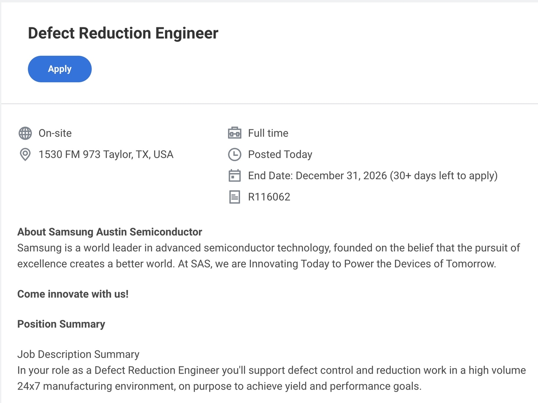The height and width of the screenshot is (403, 538).
Task: Click the Apply button
Action: [59, 69]
